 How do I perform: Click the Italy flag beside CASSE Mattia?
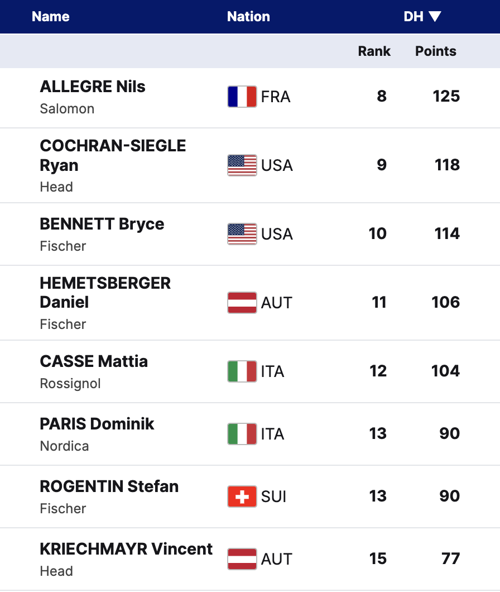coord(242,371)
